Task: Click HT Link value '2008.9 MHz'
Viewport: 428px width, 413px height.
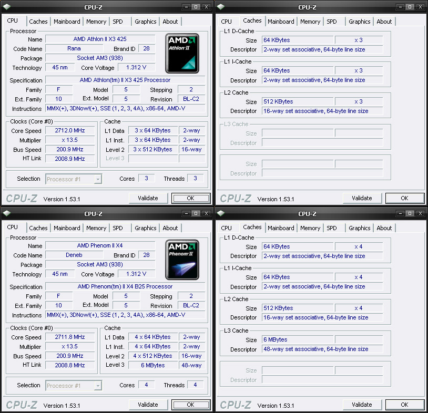Action: [70, 159]
